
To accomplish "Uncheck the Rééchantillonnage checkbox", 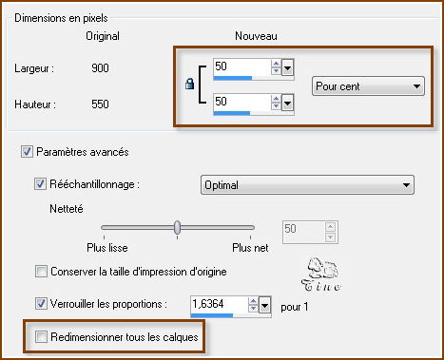I will 40,183.
